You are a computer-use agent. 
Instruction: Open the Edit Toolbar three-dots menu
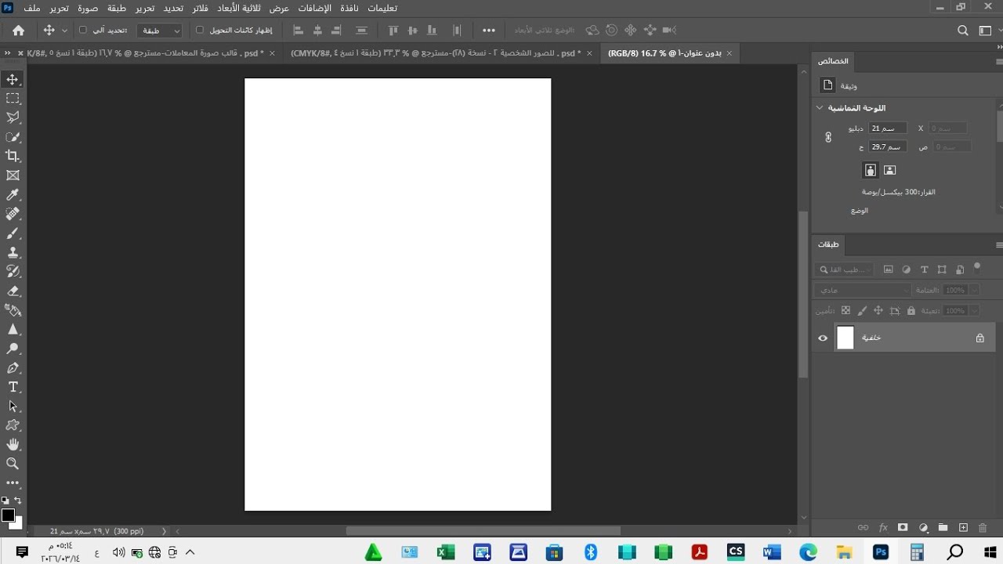point(13,483)
